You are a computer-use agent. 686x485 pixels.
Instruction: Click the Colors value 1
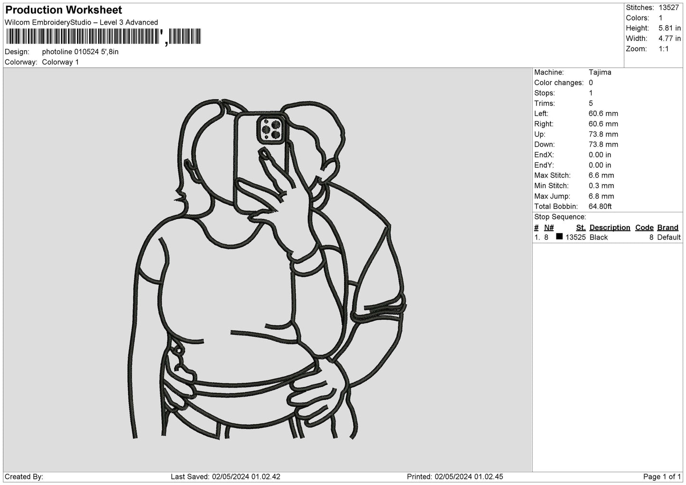pyautogui.click(x=660, y=18)
